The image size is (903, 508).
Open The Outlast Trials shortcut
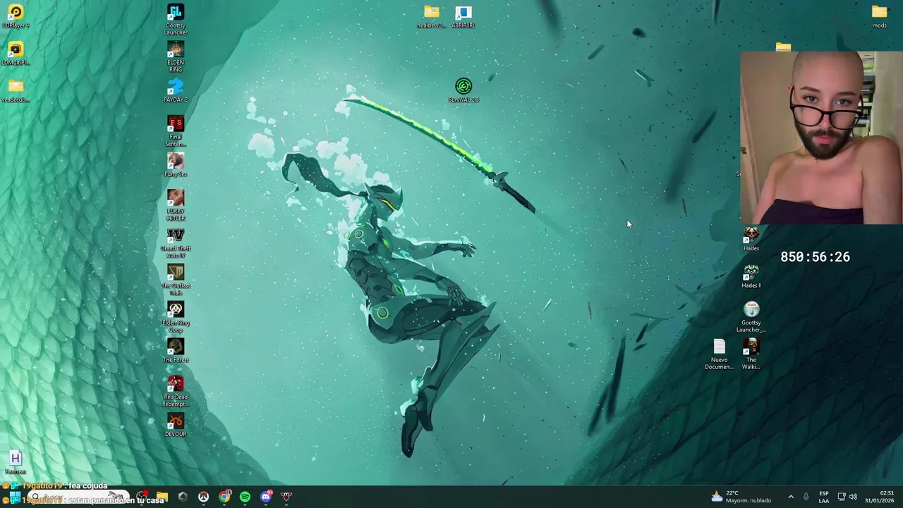(176, 280)
